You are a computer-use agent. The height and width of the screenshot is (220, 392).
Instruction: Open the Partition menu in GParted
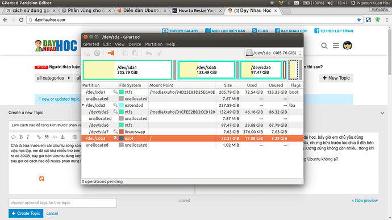(154, 44)
